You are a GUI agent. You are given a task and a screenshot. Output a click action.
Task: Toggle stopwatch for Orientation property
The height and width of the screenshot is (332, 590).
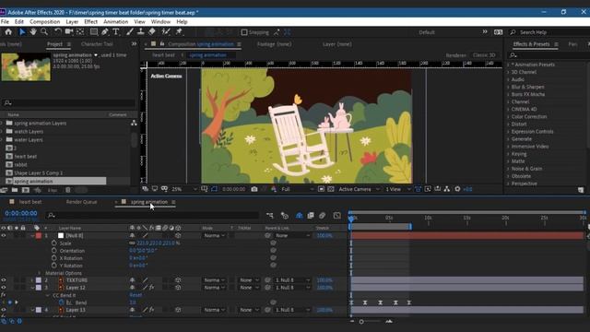[x=54, y=251]
